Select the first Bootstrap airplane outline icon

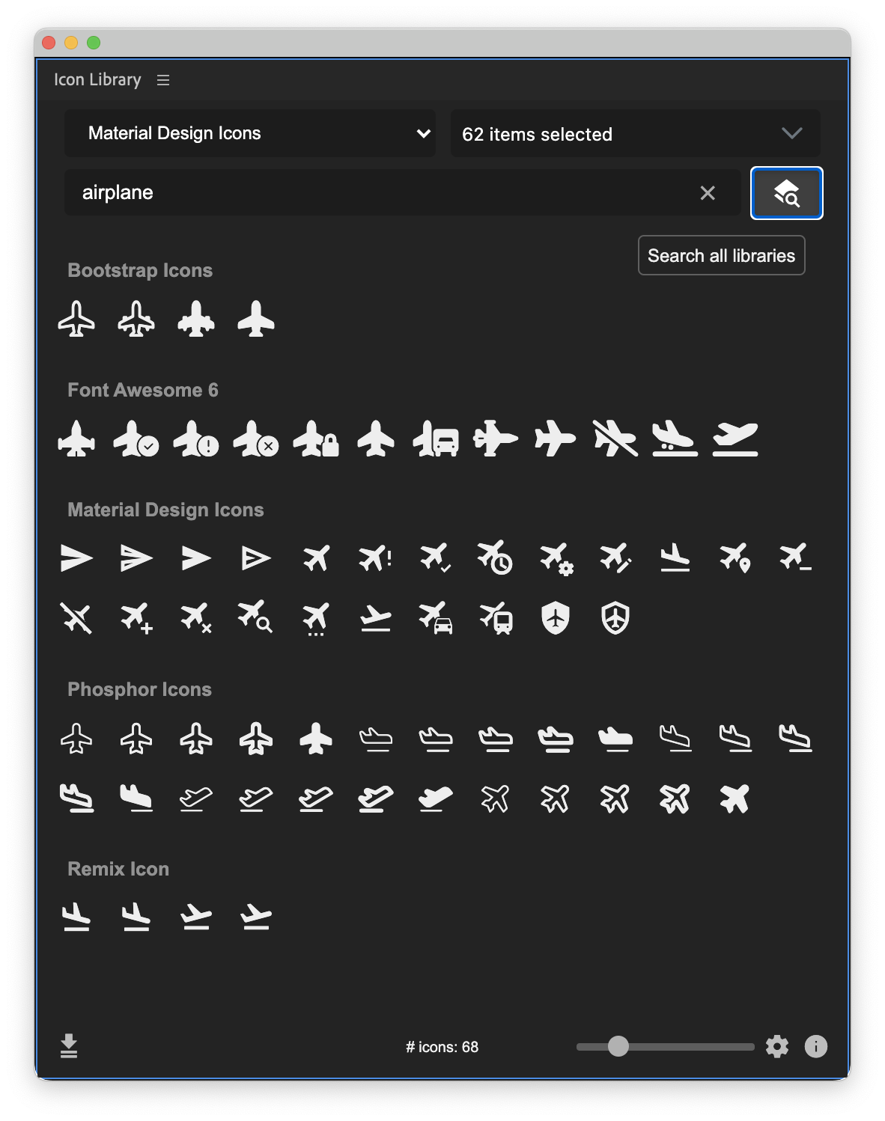point(76,320)
